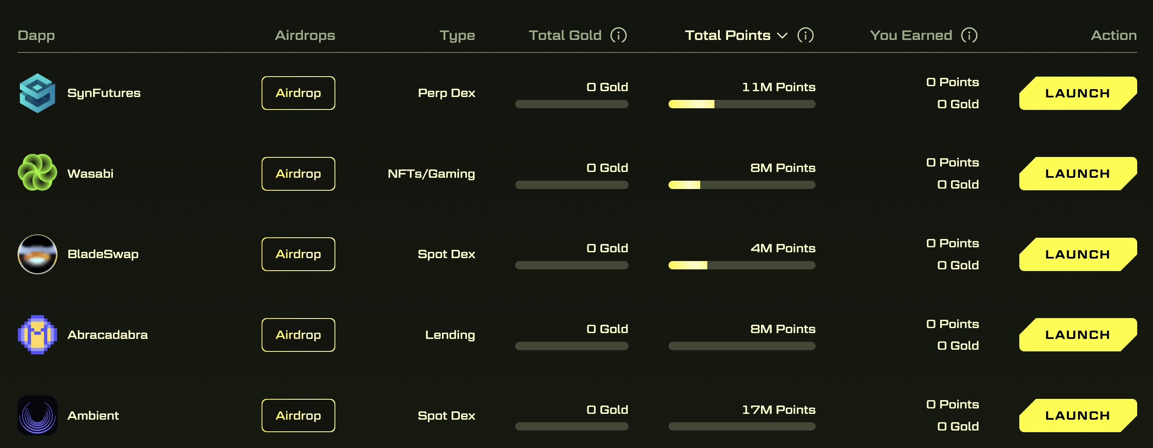
Task: Click the BladeSwap 4M Points progress bar
Action: (x=742, y=265)
